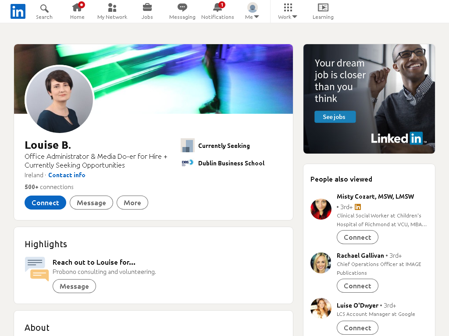View Louise B.'s profile photo
This screenshot has width=449, height=336.
pos(60,99)
